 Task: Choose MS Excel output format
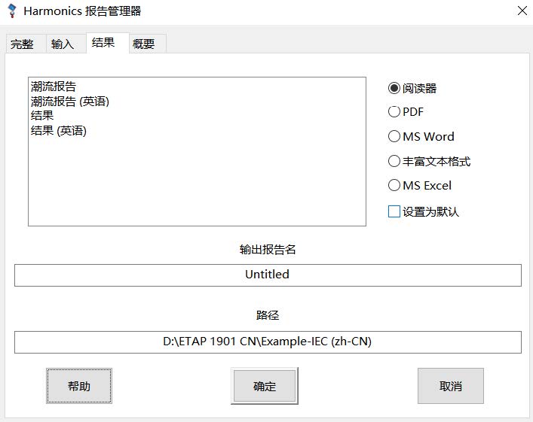pyautogui.click(x=394, y=185)
